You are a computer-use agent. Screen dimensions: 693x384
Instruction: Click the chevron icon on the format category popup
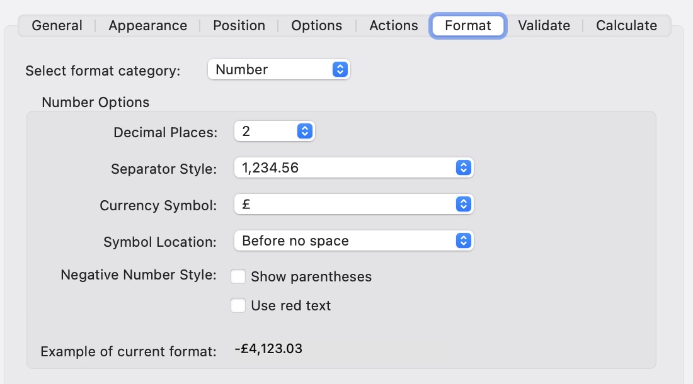[341, 69]
